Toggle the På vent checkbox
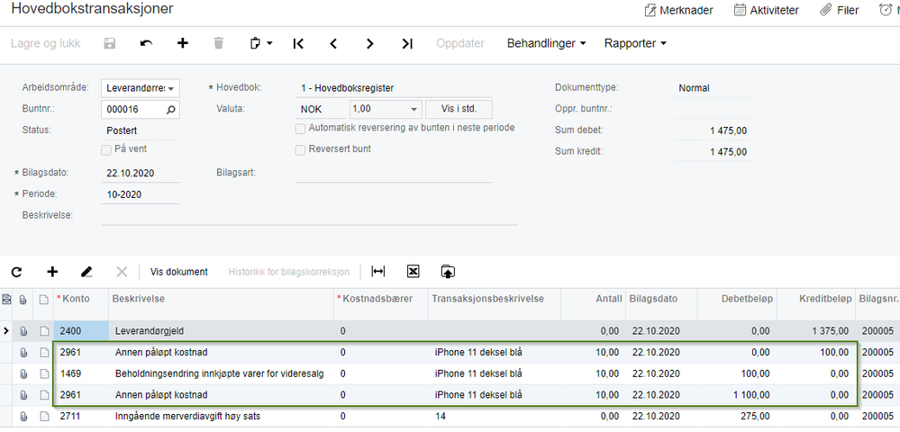The height and width of the screenshot is (432, 900). click(107, 149)
